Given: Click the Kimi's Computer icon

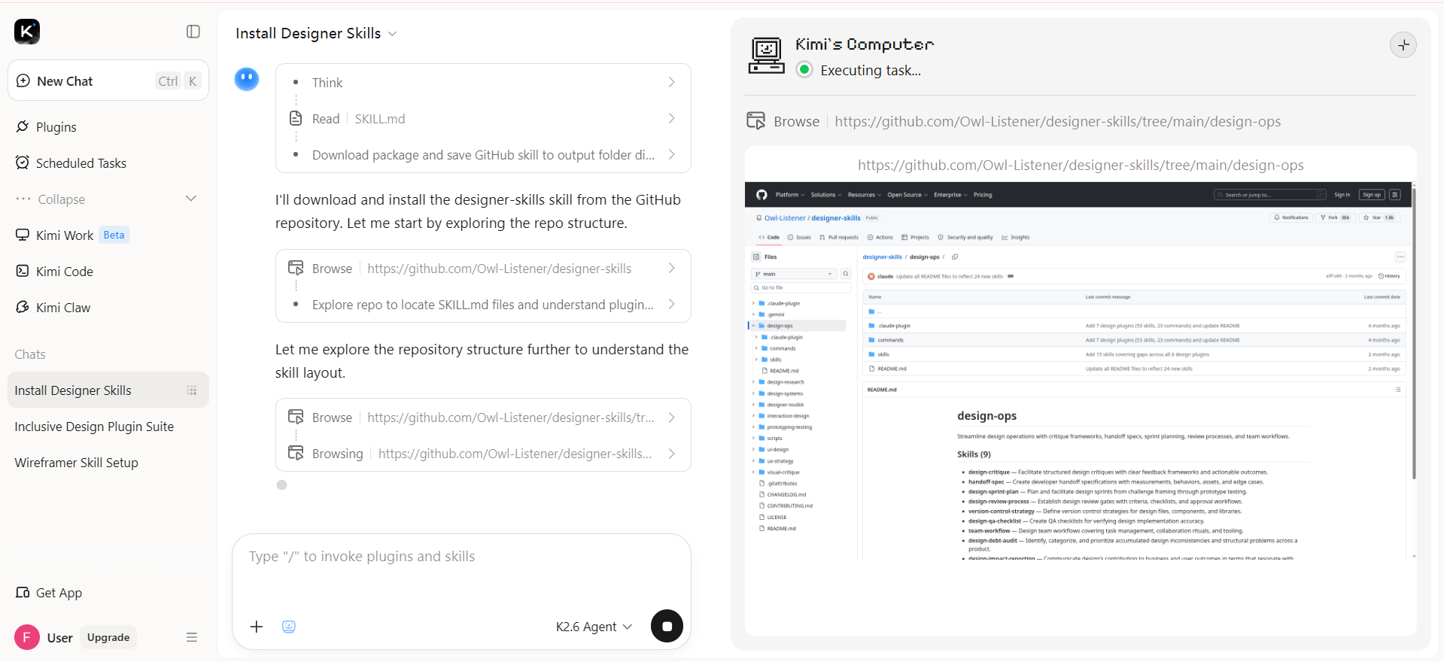Looking at the screenshot, I should [767, 56].
